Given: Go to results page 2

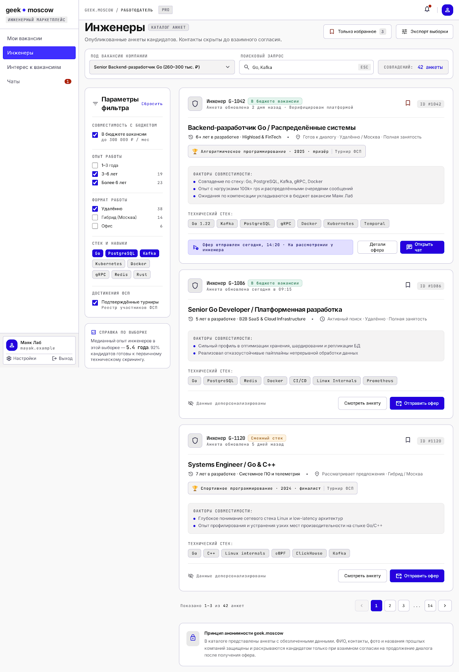Looking at the screenshot, I should tap(390, 606).
